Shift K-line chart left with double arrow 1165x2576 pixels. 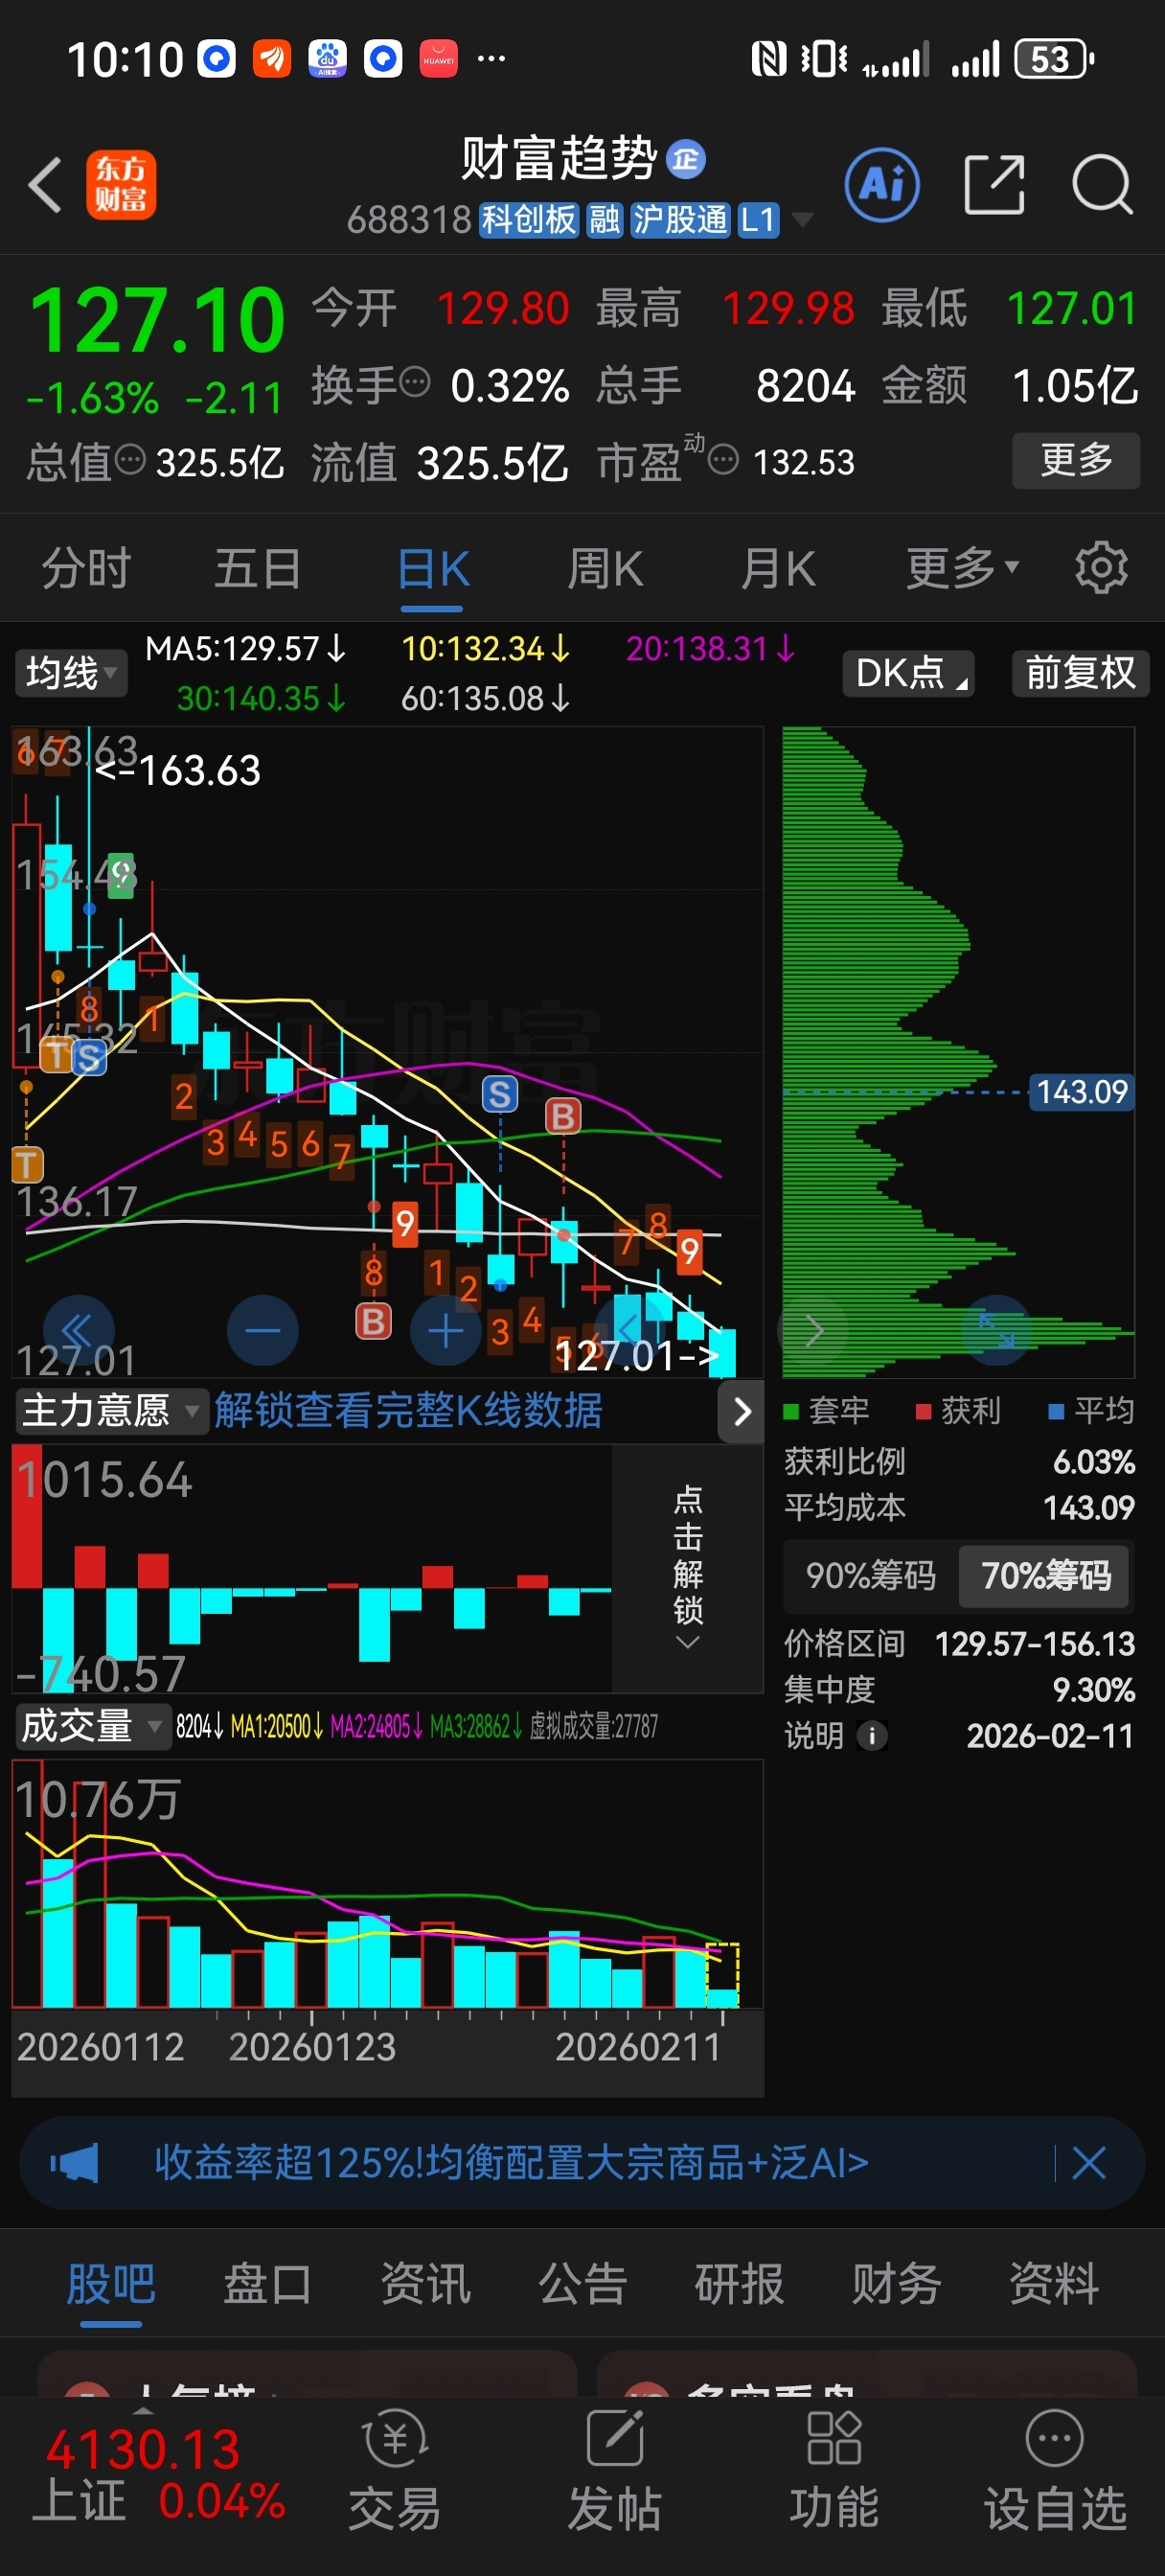79,1330
